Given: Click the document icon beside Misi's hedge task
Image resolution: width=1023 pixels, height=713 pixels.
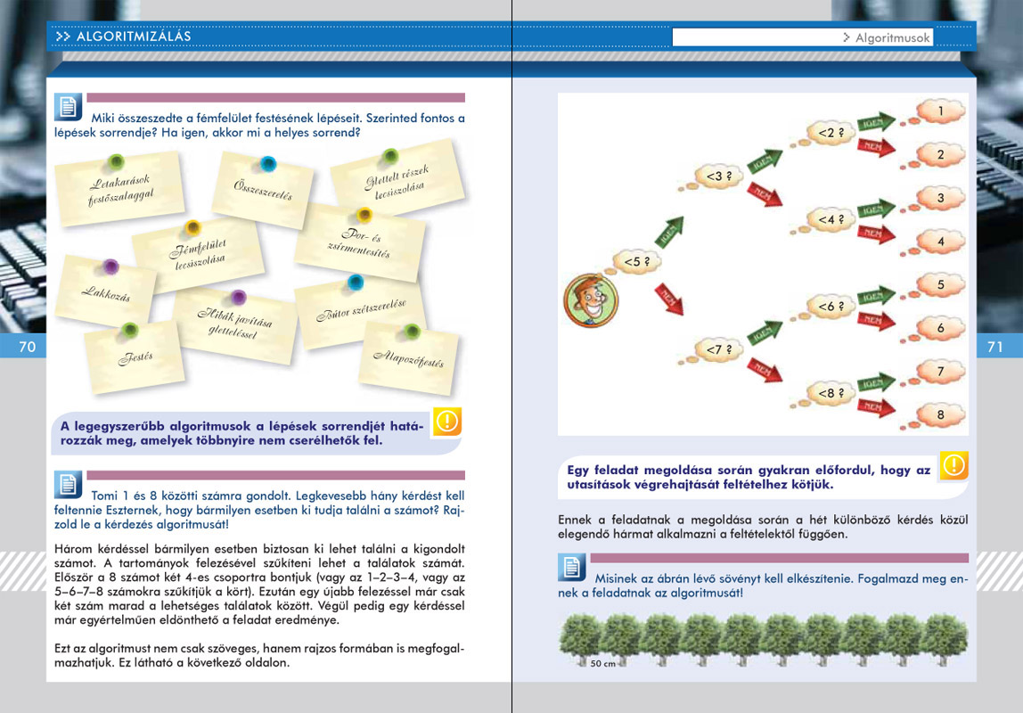Looking at the screenshot, I should pyautogui.click(x=571, y=566).
